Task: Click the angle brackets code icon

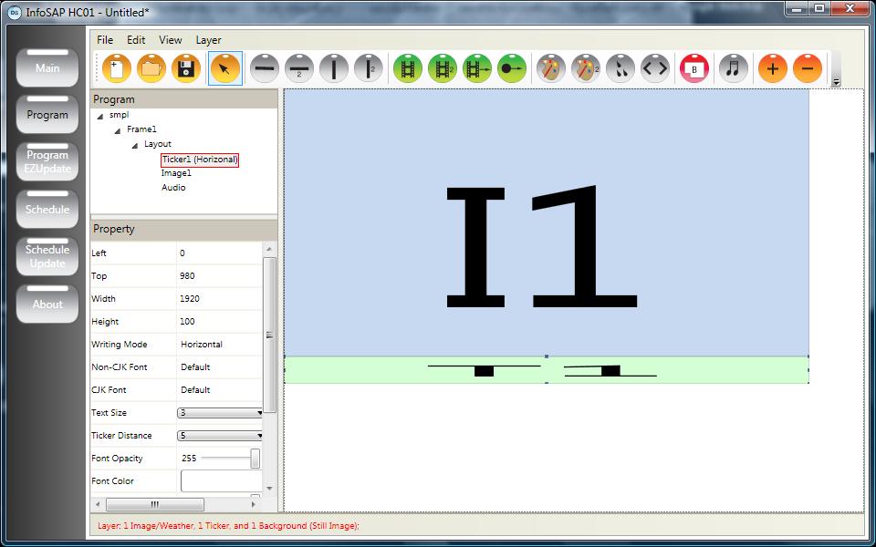Action: 654,68
